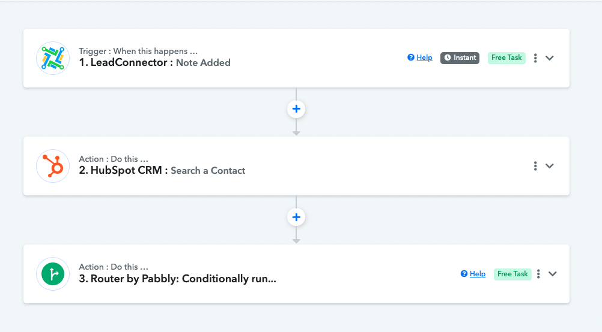
Task: Select '2. HubSpot CRM : Search a Contact' title
Action: coord(162,171)
